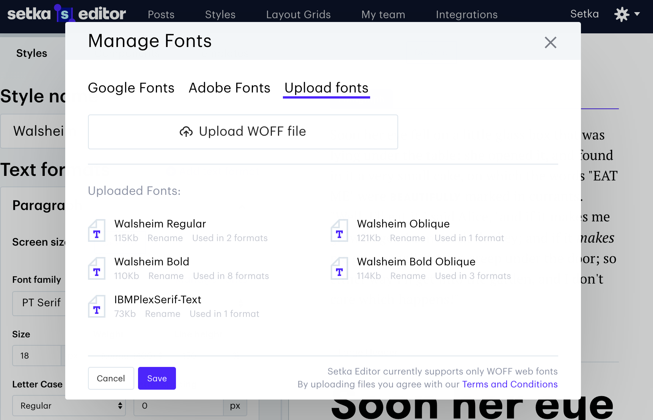The image size is (653, 420).
Task: Rename the IBMPlexSerif-Text font
Action: [x=163, y=314]
